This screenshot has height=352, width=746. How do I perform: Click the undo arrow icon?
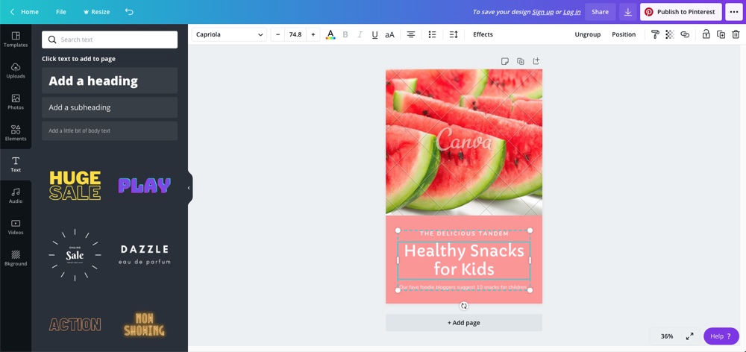(x=129, y=11)
